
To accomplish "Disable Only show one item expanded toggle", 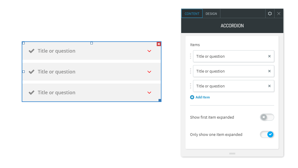I will click(267, 134).
